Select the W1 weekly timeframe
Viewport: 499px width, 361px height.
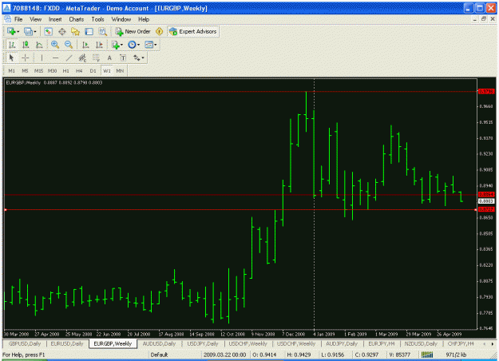pyautogui.click(x=107, y=70)
